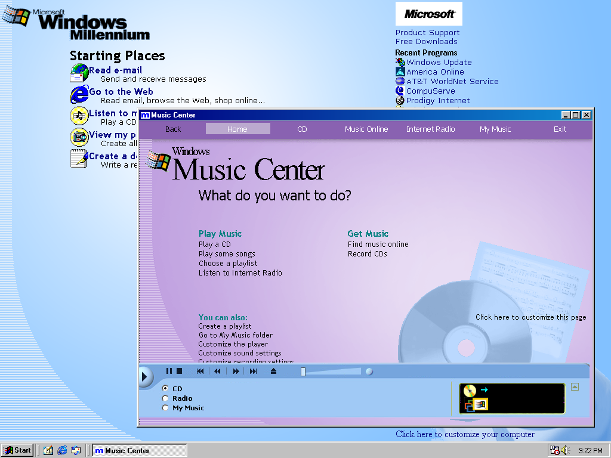Click the third quick launch icon near taskbar

coord(76,451)
